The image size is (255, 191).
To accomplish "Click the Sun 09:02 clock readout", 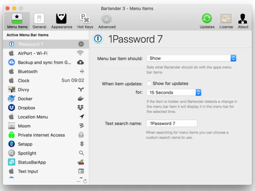I will [x=73, y=80].
